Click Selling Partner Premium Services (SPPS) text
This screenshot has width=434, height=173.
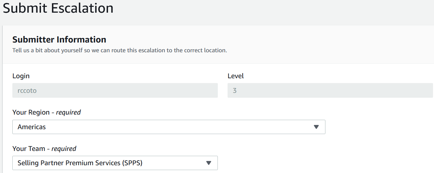click(x=80, y=163)
